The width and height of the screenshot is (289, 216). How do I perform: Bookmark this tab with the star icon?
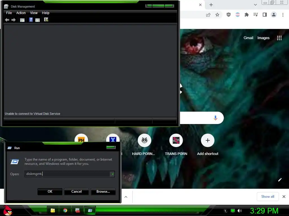tap(217, 15)
